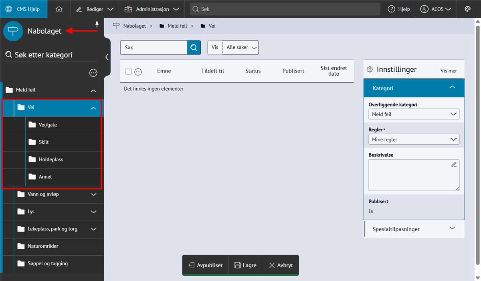Click the magnifier search button in list
481x281 pixels.
[194, 47]
